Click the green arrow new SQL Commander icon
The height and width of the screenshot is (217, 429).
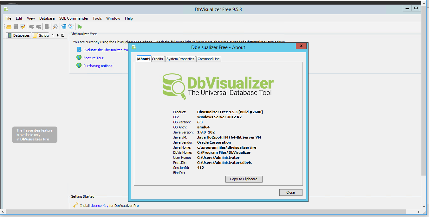coord(80,27)
